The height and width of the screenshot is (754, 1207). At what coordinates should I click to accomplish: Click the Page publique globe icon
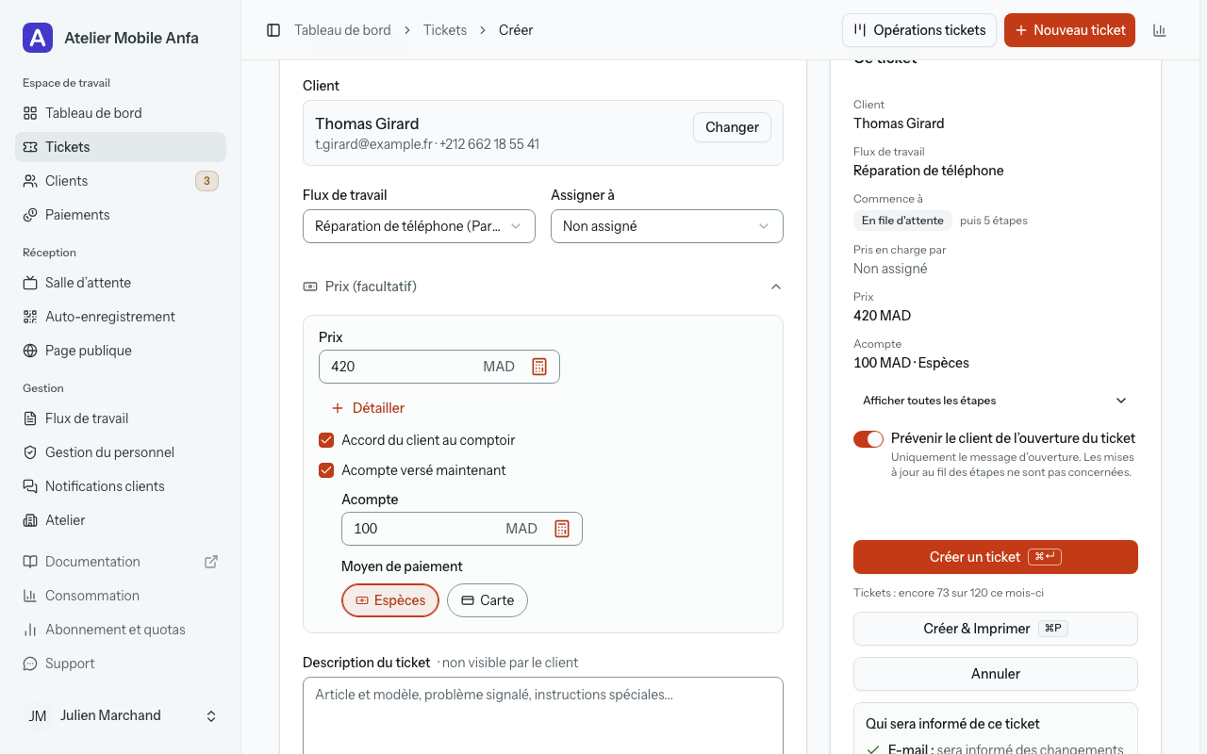point(30,351)
